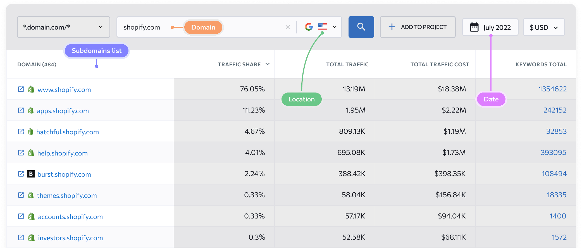Open the $ USD currency dropdown
The height and width of the screenshot is (248, 582).
[544, 27]
